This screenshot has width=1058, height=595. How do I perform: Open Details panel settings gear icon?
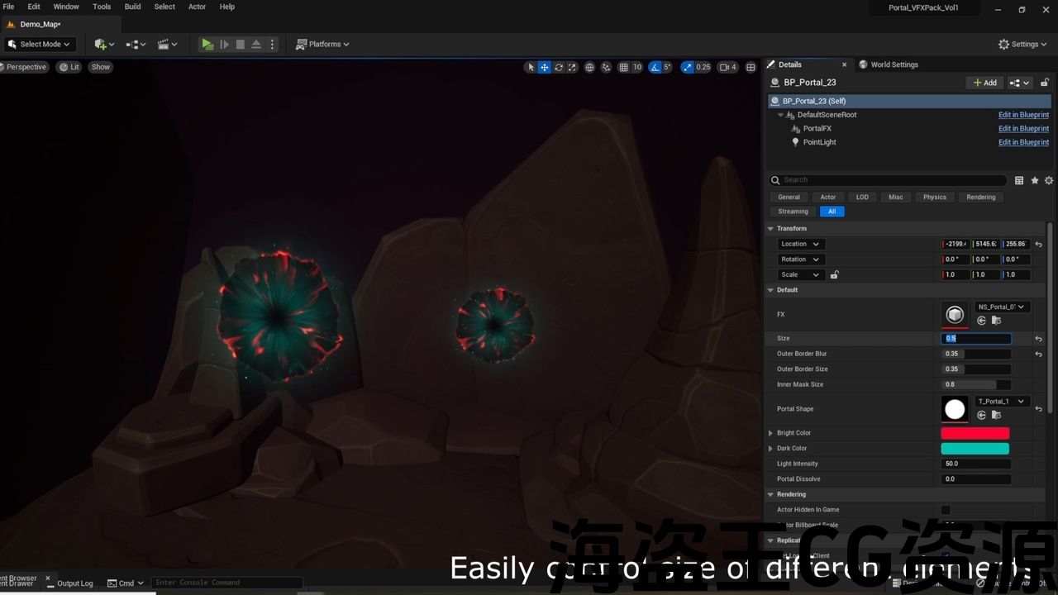[x=1049, y=180]
